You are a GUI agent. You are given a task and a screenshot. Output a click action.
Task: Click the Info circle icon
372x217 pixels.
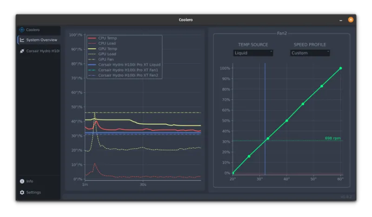(22, 181)
